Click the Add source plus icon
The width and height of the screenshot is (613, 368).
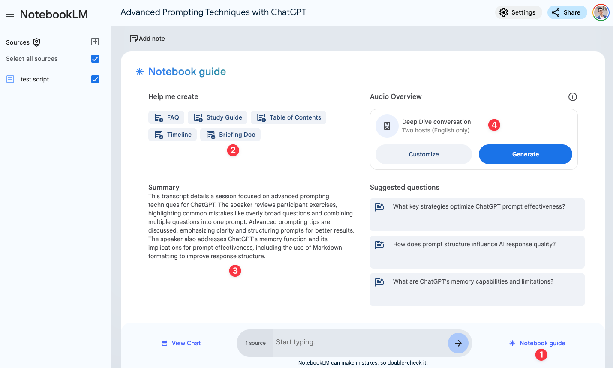95,42
